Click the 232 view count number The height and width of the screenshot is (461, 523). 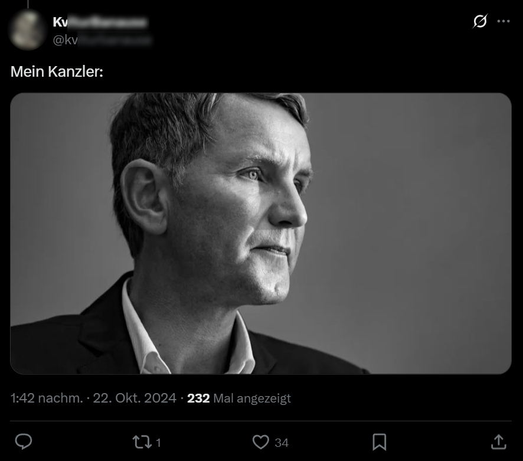198,398
